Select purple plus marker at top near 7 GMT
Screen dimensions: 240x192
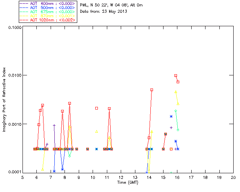click(x=54, y=125)
